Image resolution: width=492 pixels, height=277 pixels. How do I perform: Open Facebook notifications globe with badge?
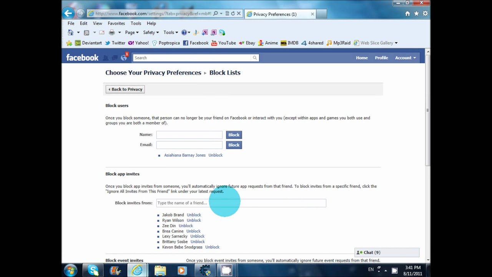point(124,57)
